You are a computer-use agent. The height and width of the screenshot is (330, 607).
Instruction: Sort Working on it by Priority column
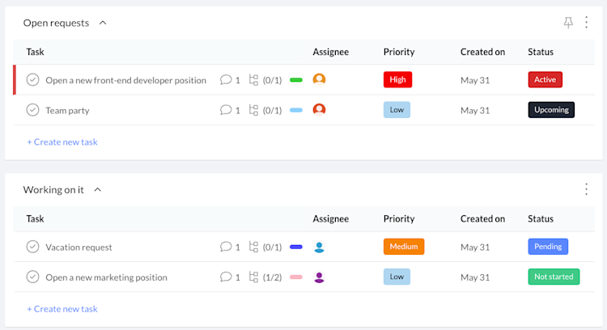point(399,218)
